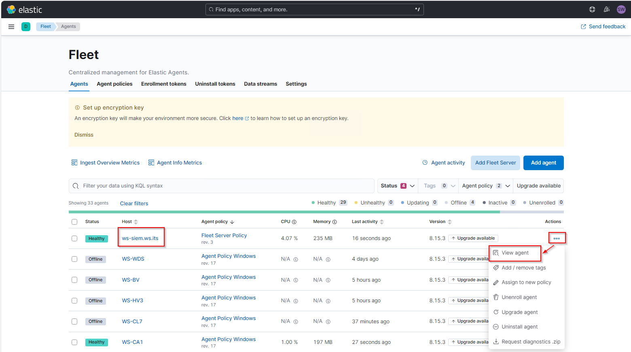Choose View agent from the actions menu
Screen dimensions: 631x352
pyautogui.click(x=515, y=253)
